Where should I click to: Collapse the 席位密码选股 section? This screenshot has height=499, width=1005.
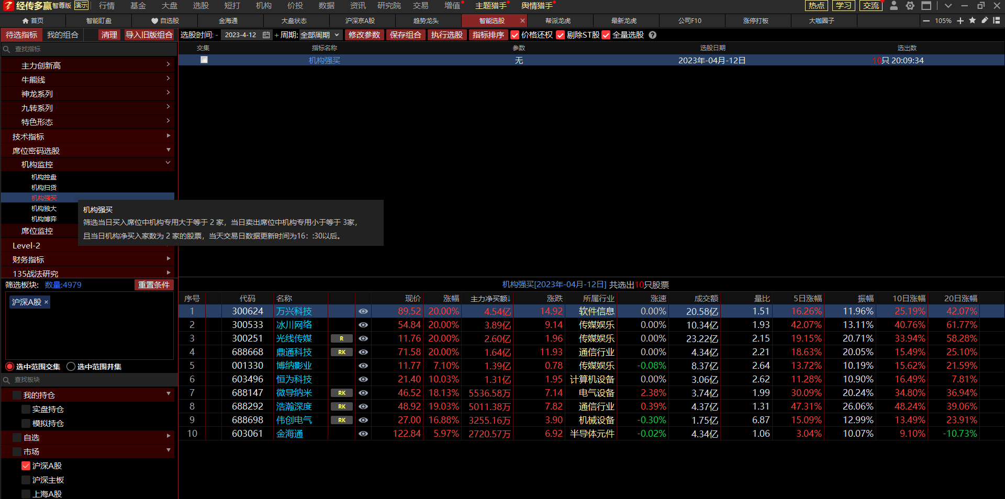[x=169, y=150]
